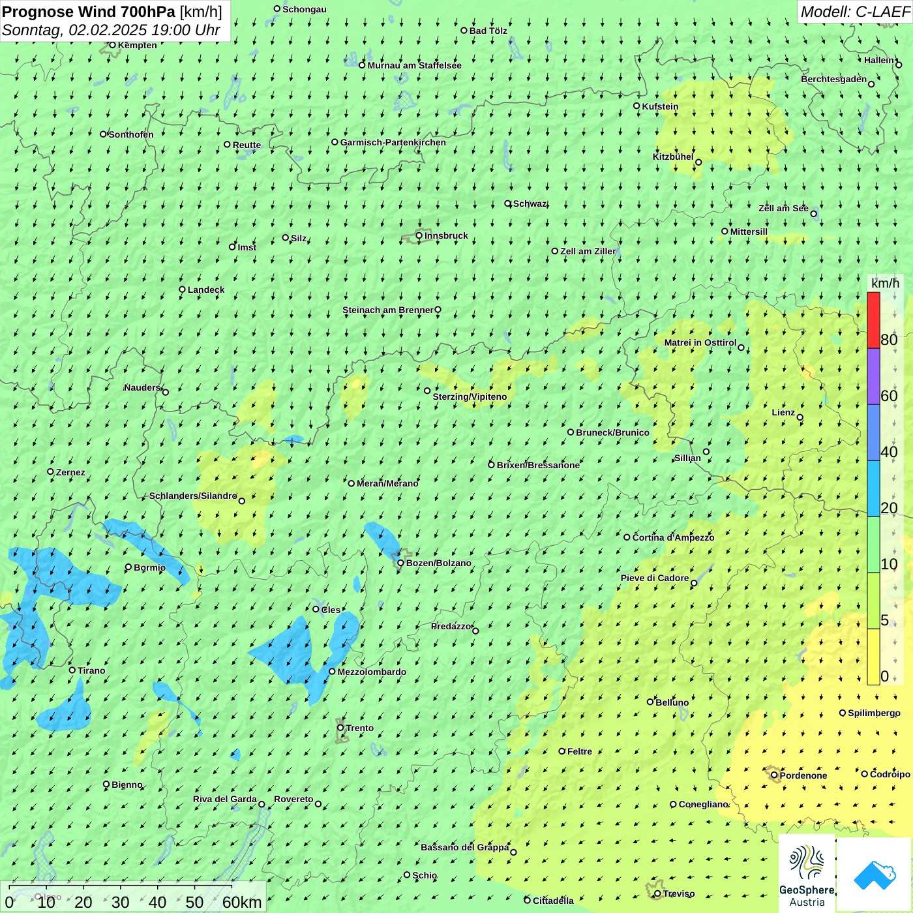This screenshot has width=913, height=913.
Task: Click the 'Conegliano' label
Action: click(x=703, y=804)
